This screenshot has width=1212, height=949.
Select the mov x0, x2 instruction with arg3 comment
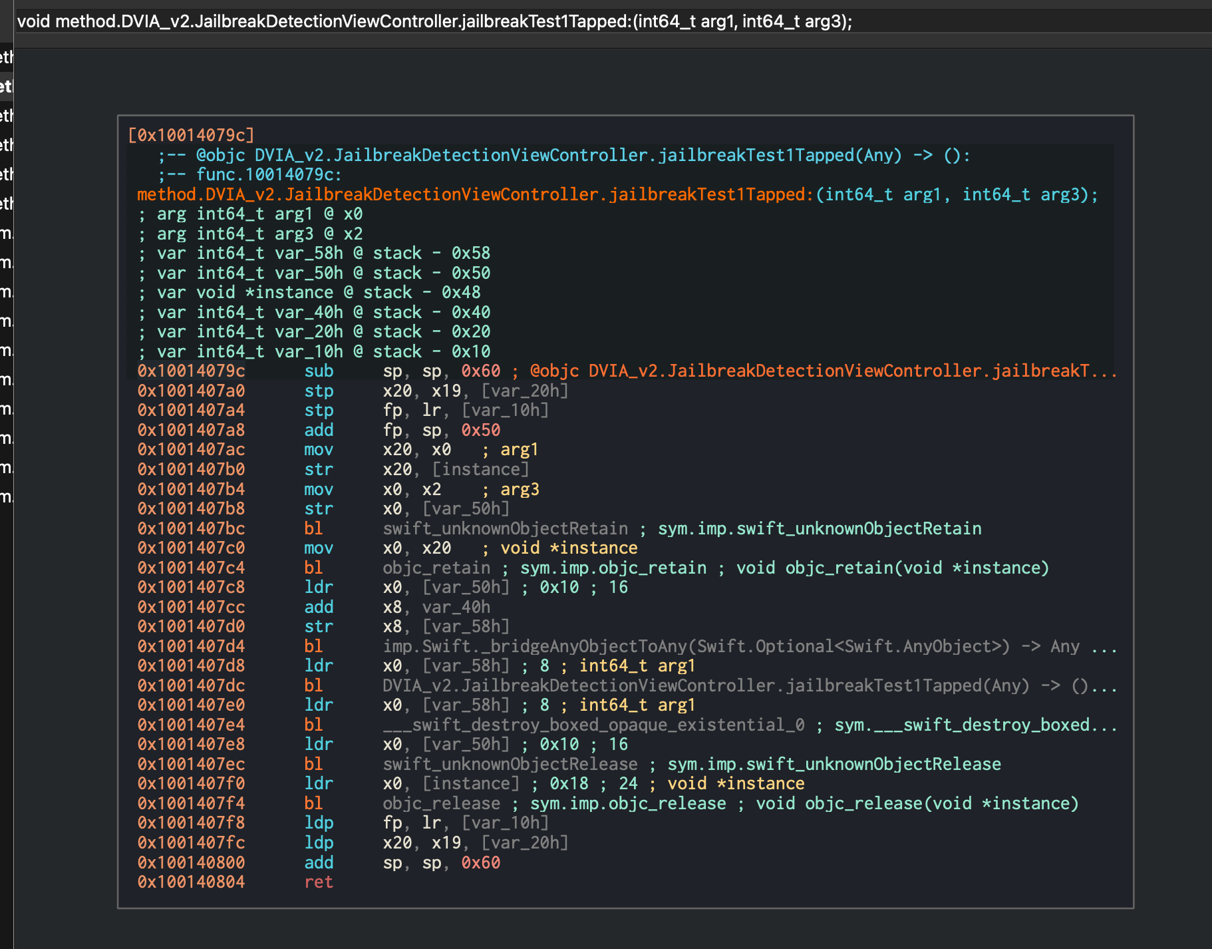pos(338,489)
